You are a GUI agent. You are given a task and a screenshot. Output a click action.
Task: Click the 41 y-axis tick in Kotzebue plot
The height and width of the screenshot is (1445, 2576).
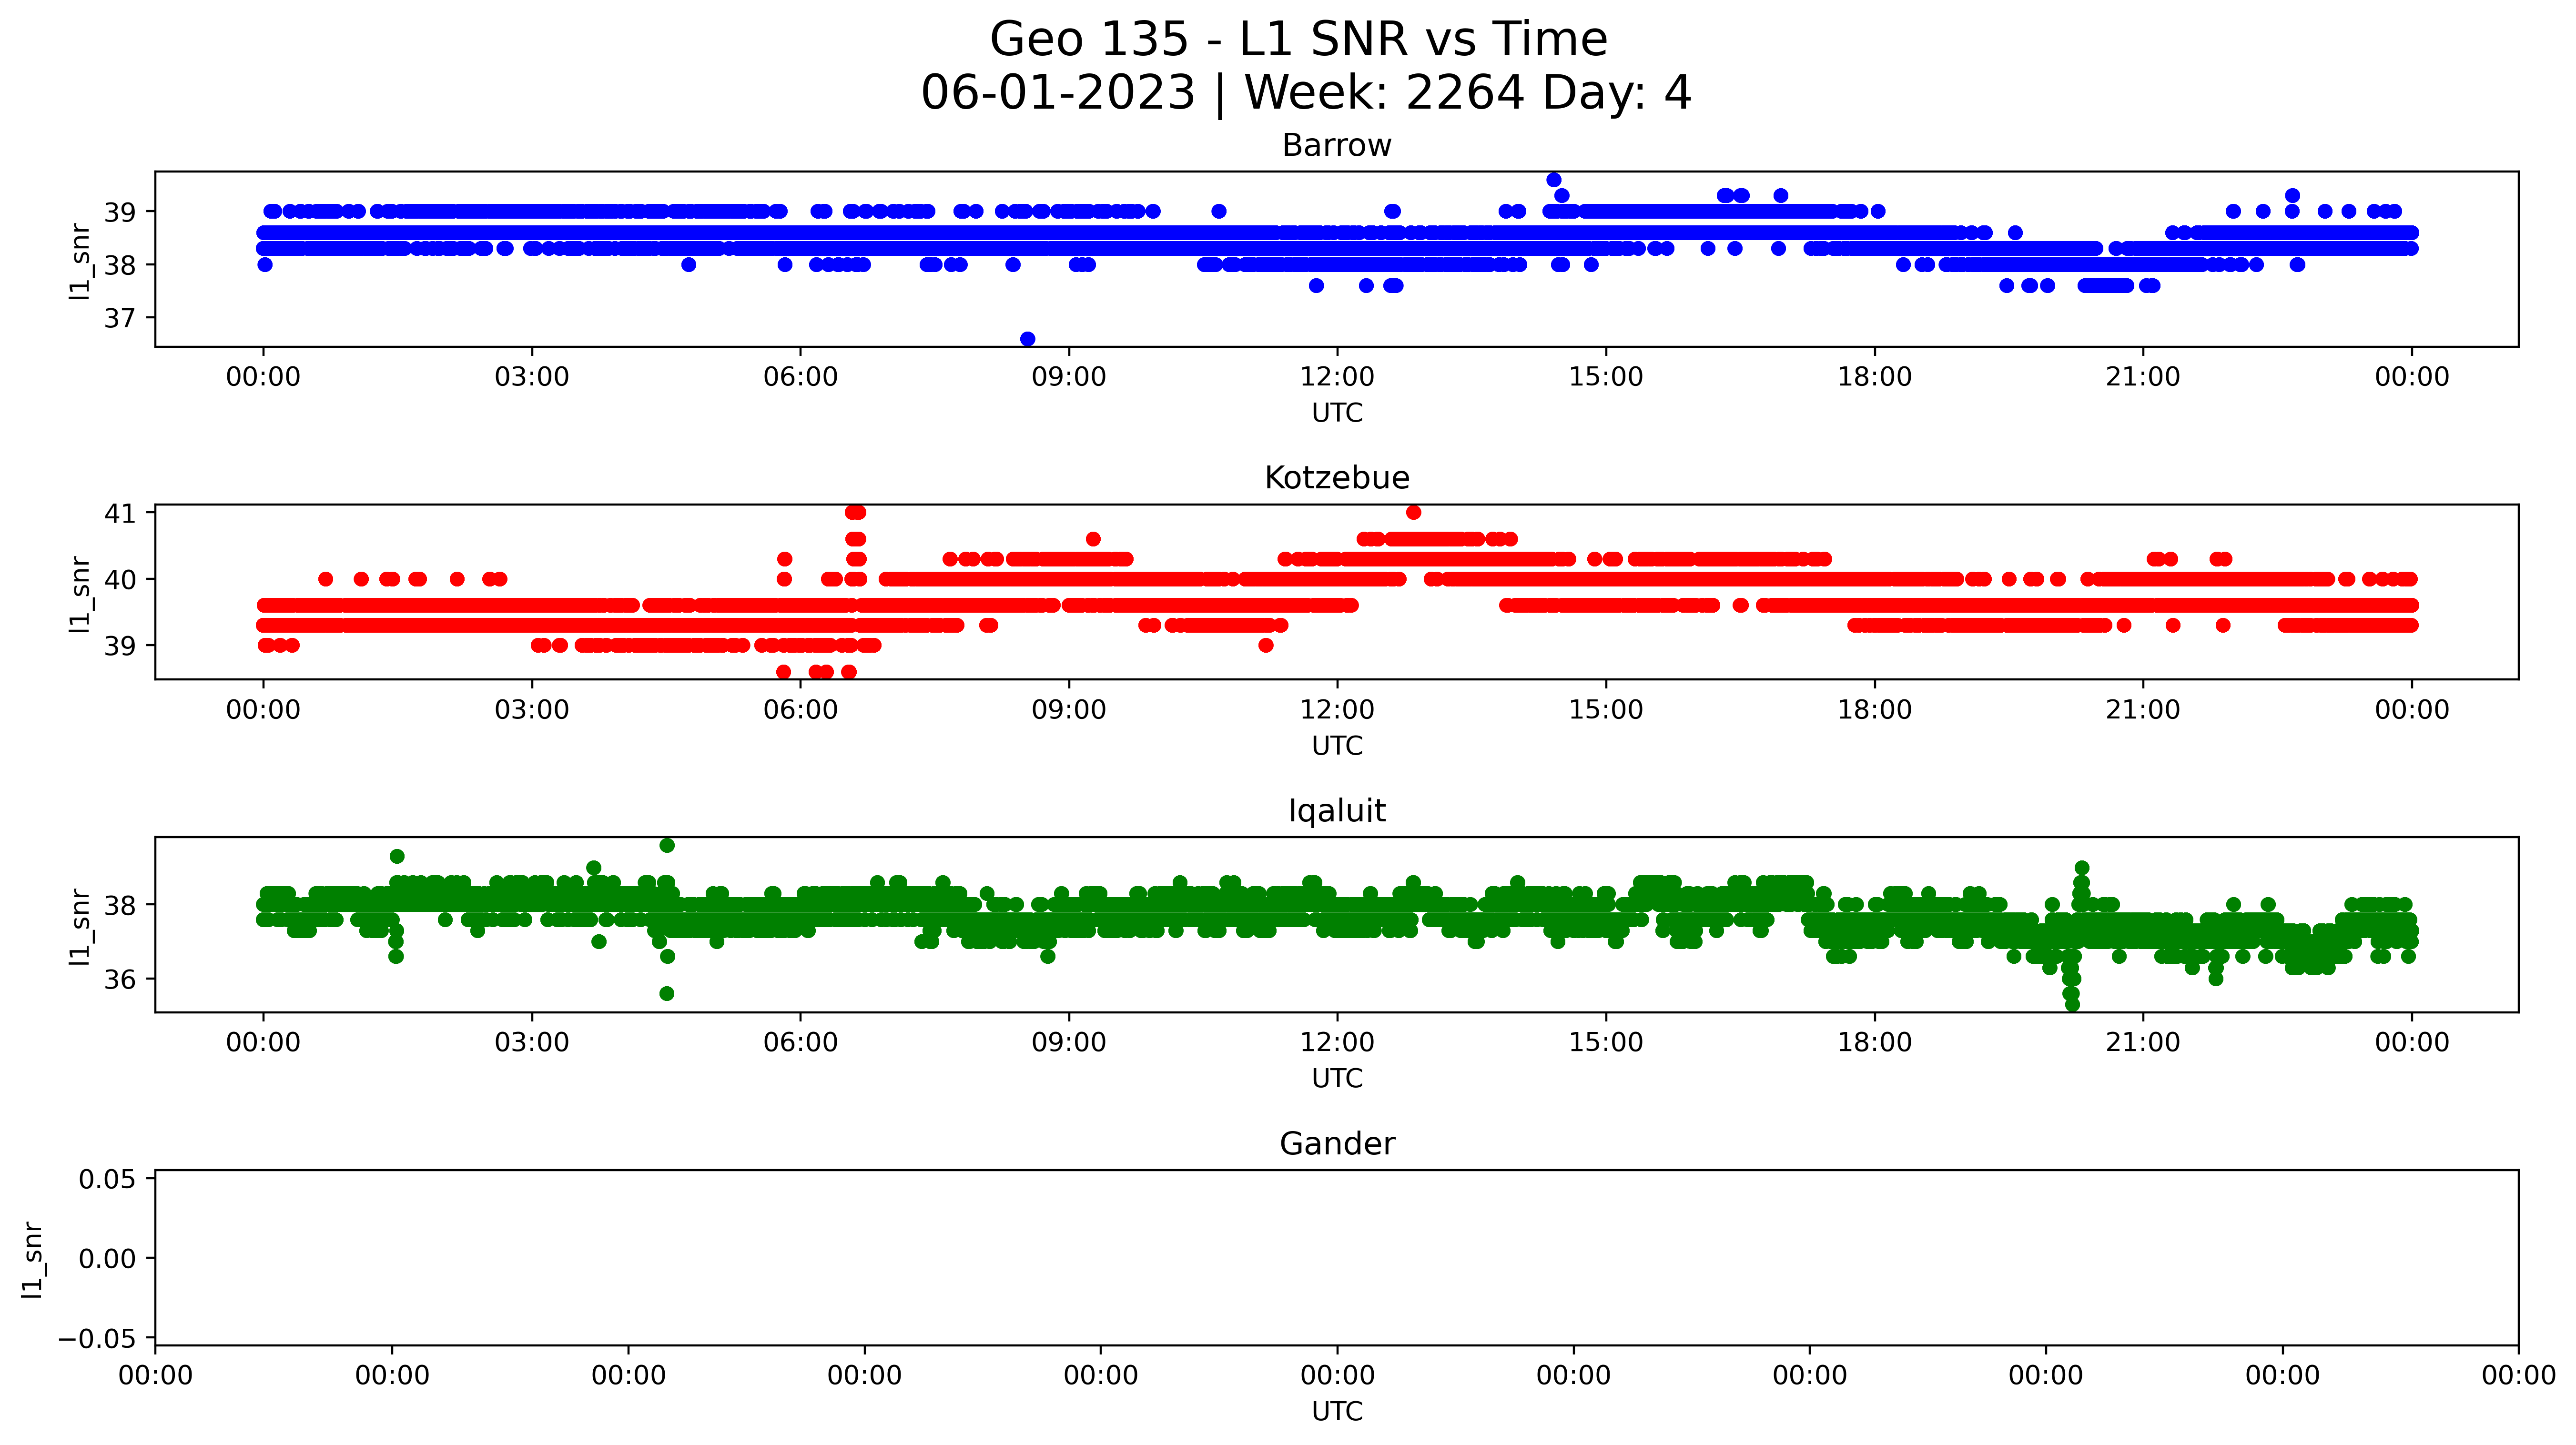coord(120,514)
